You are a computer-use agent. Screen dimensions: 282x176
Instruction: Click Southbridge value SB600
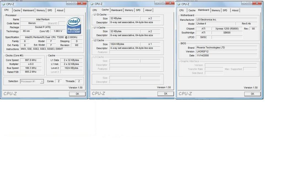227,32
